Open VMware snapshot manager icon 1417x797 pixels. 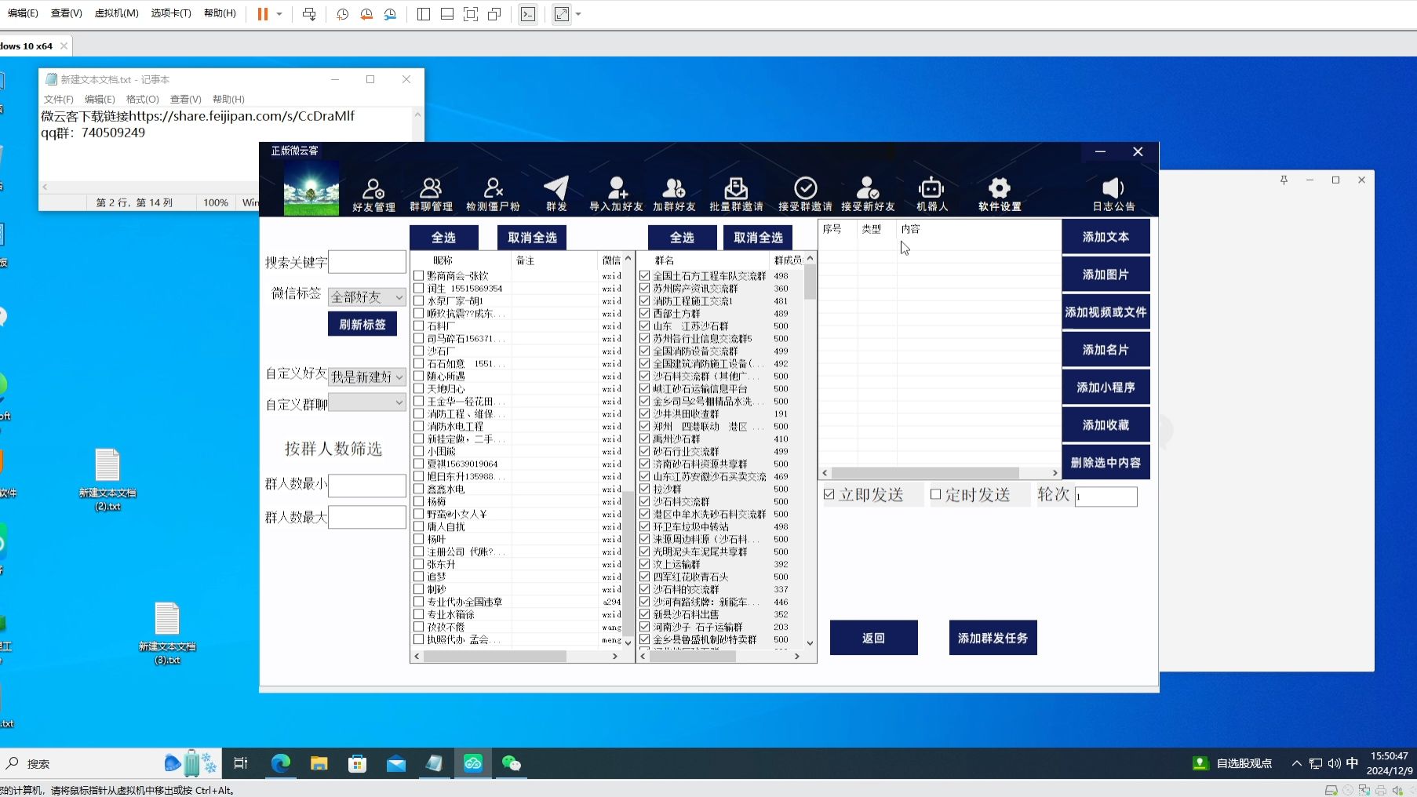click(x=390, y=14)
